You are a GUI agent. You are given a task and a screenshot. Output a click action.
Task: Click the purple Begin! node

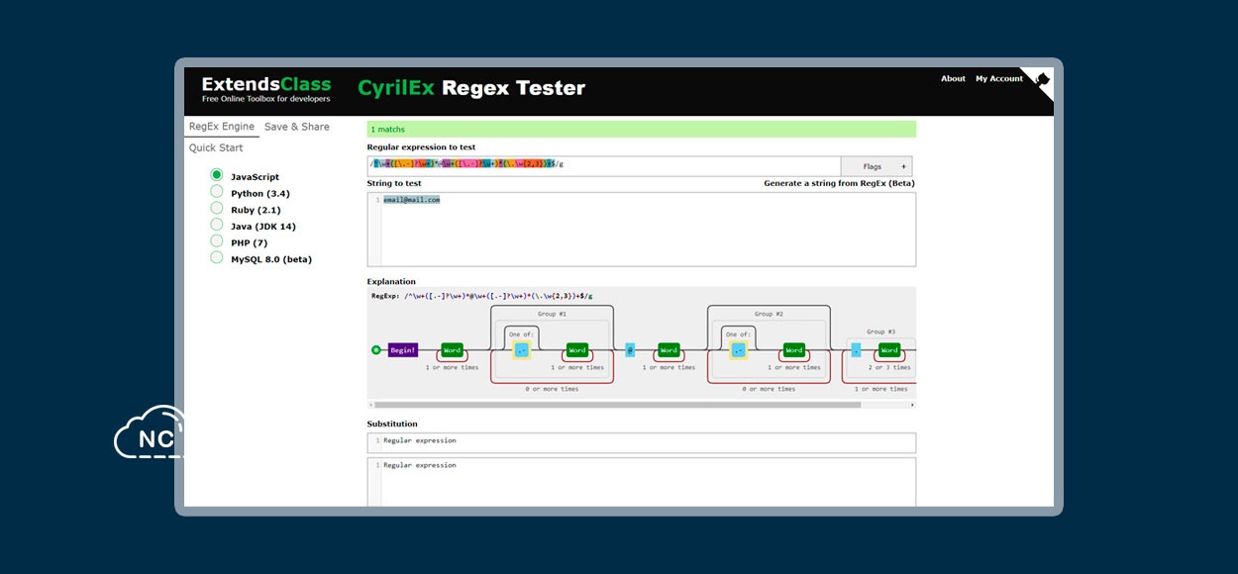[x=403, y=350]
